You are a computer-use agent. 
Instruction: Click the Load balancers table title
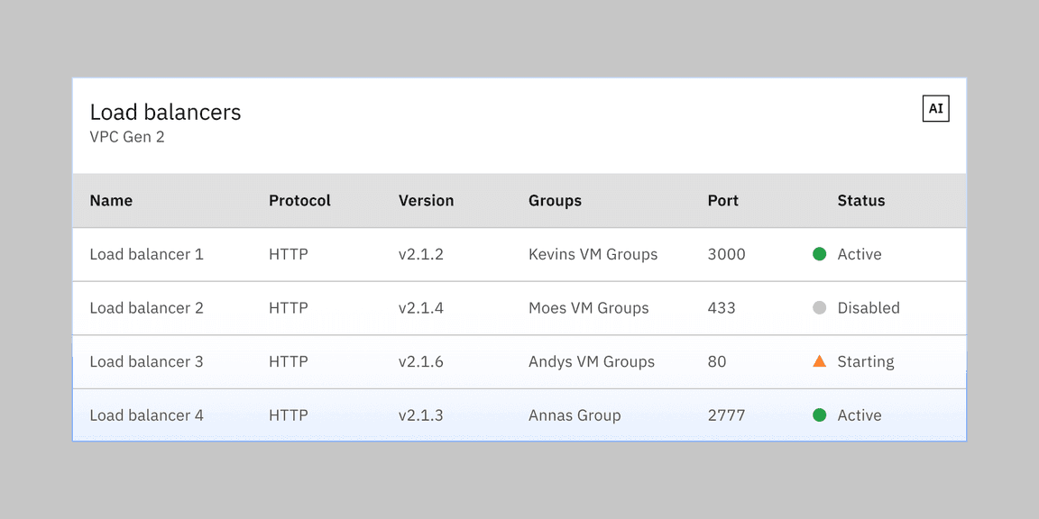[165, 113]
